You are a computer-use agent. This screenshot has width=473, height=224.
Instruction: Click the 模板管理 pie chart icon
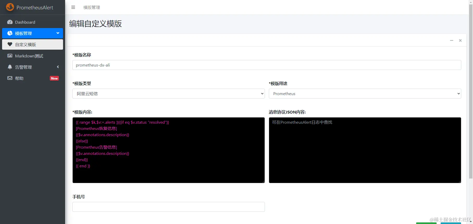point(10,33)
